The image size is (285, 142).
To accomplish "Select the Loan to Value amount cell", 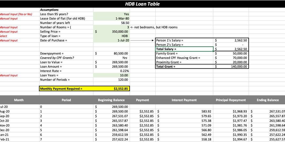I will coord(111,62).
